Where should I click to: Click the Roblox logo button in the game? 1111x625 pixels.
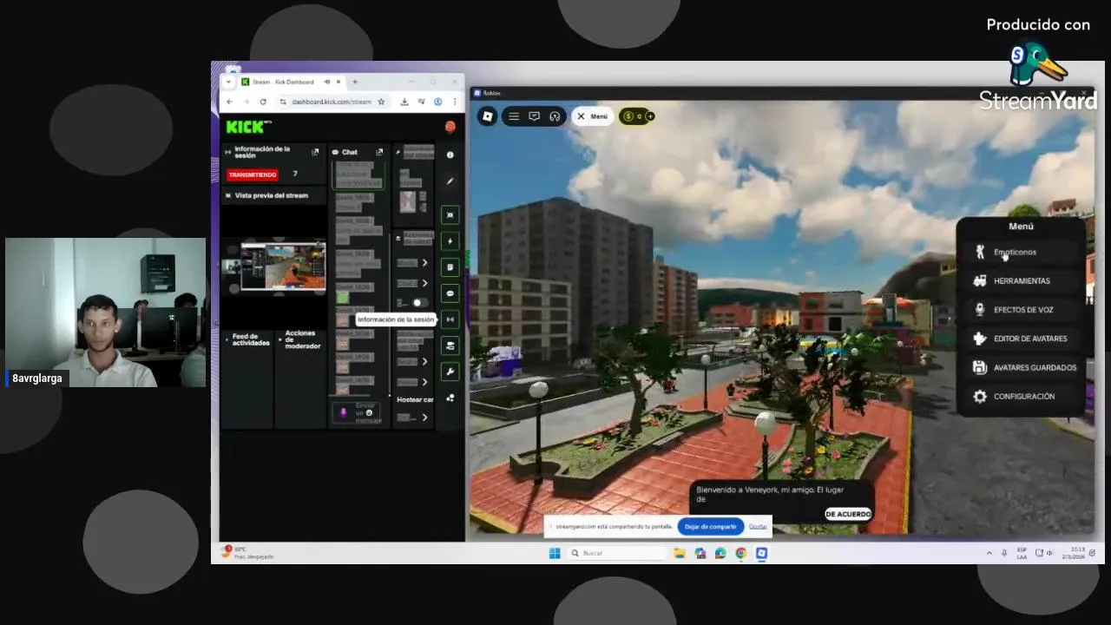point(488,116)
